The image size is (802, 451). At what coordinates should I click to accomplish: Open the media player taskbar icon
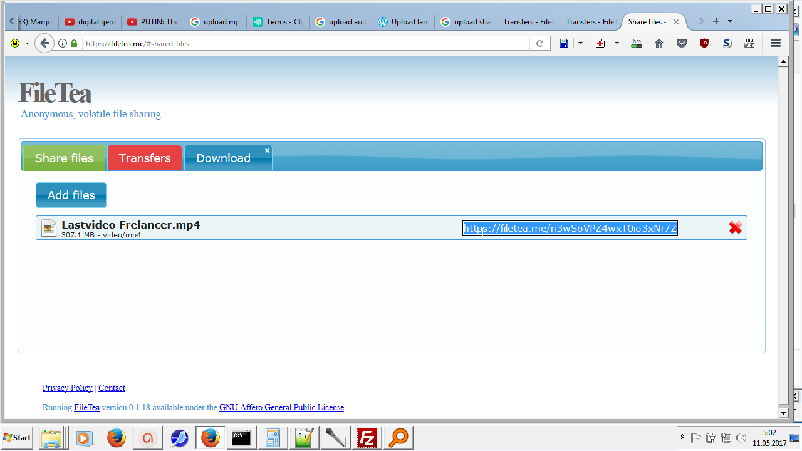click(85, 438)
